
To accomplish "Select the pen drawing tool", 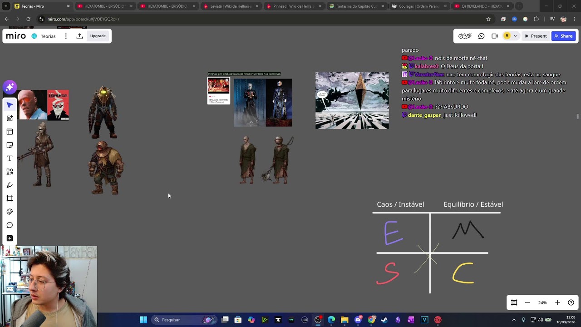I will click(x=10, y=185).
